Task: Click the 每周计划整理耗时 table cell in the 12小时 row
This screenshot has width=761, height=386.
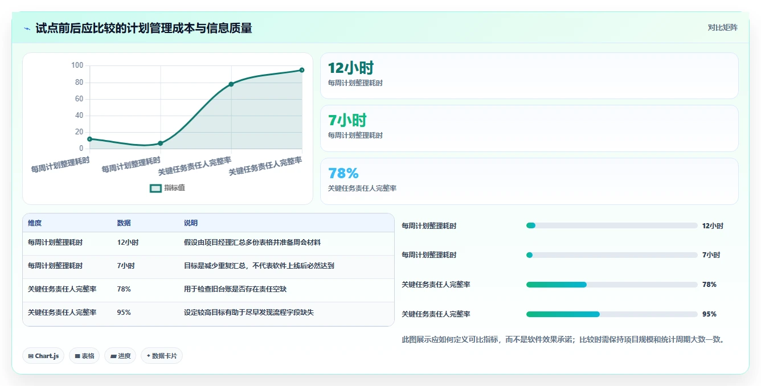Action: [55, 243]
